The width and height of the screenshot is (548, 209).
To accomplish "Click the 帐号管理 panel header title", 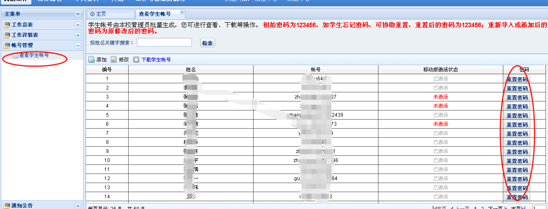I will pos(22,45).
